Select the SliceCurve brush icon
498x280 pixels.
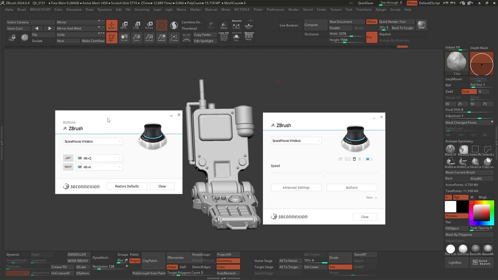tap(475, 162)
